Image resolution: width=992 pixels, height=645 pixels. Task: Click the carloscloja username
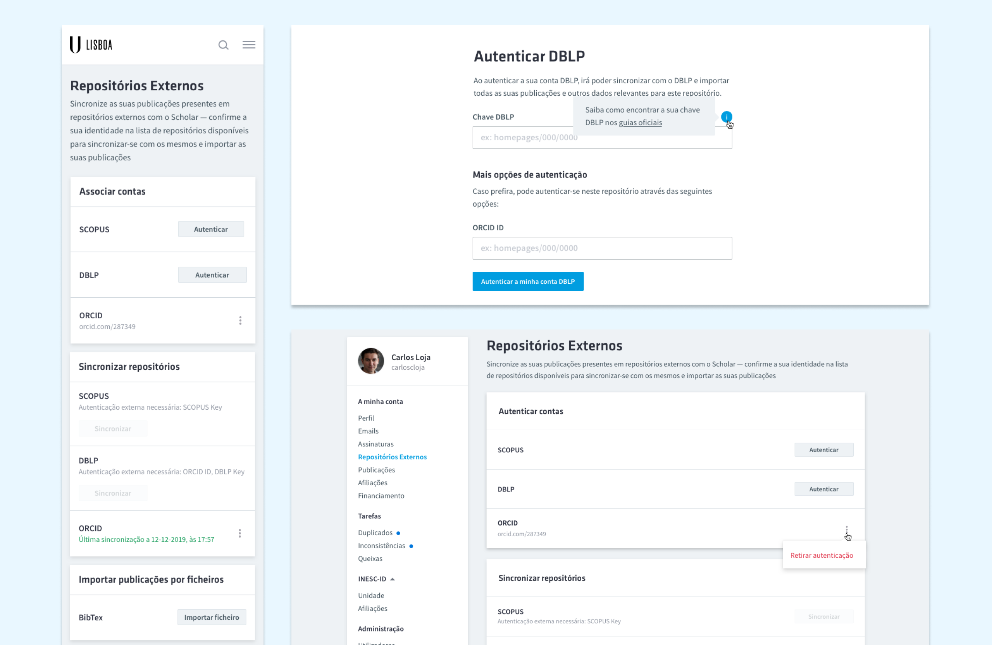408,367
